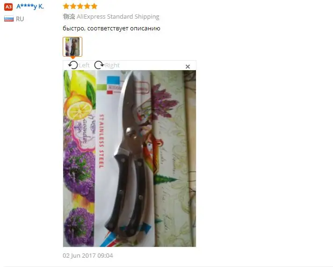Click the RU country code label
Image resolution: width=333 pixels, height=267 pixels.
tap(20, 19)
